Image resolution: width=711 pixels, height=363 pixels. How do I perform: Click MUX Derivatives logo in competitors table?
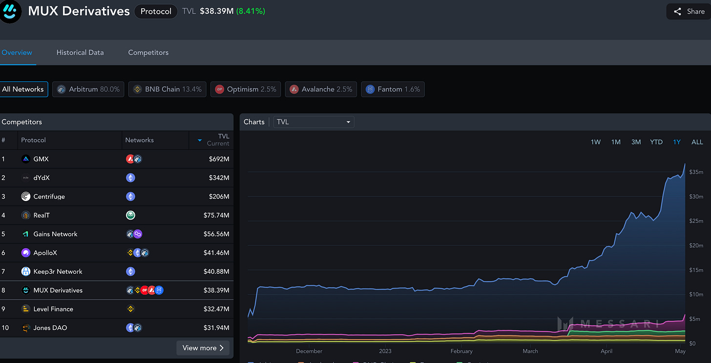(x=26, y=290)
